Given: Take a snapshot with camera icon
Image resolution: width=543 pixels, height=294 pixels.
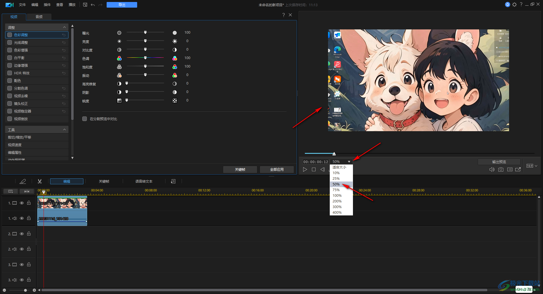Looking at the screenshot, I should coord(501,170).
